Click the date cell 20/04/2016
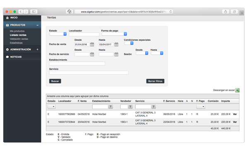Screen dimensions: 249x152 (x=84, y=122)
